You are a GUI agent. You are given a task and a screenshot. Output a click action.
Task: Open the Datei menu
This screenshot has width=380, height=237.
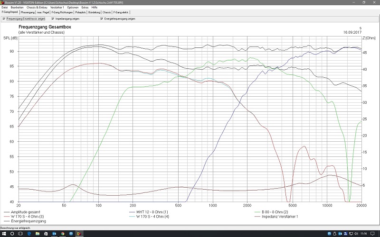tap(4, 8)
